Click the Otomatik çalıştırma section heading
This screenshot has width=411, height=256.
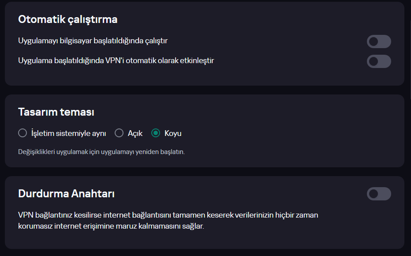click(x=67, y=19)
